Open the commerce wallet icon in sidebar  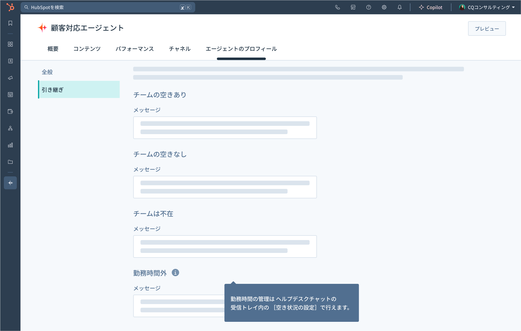pos(10,111)
